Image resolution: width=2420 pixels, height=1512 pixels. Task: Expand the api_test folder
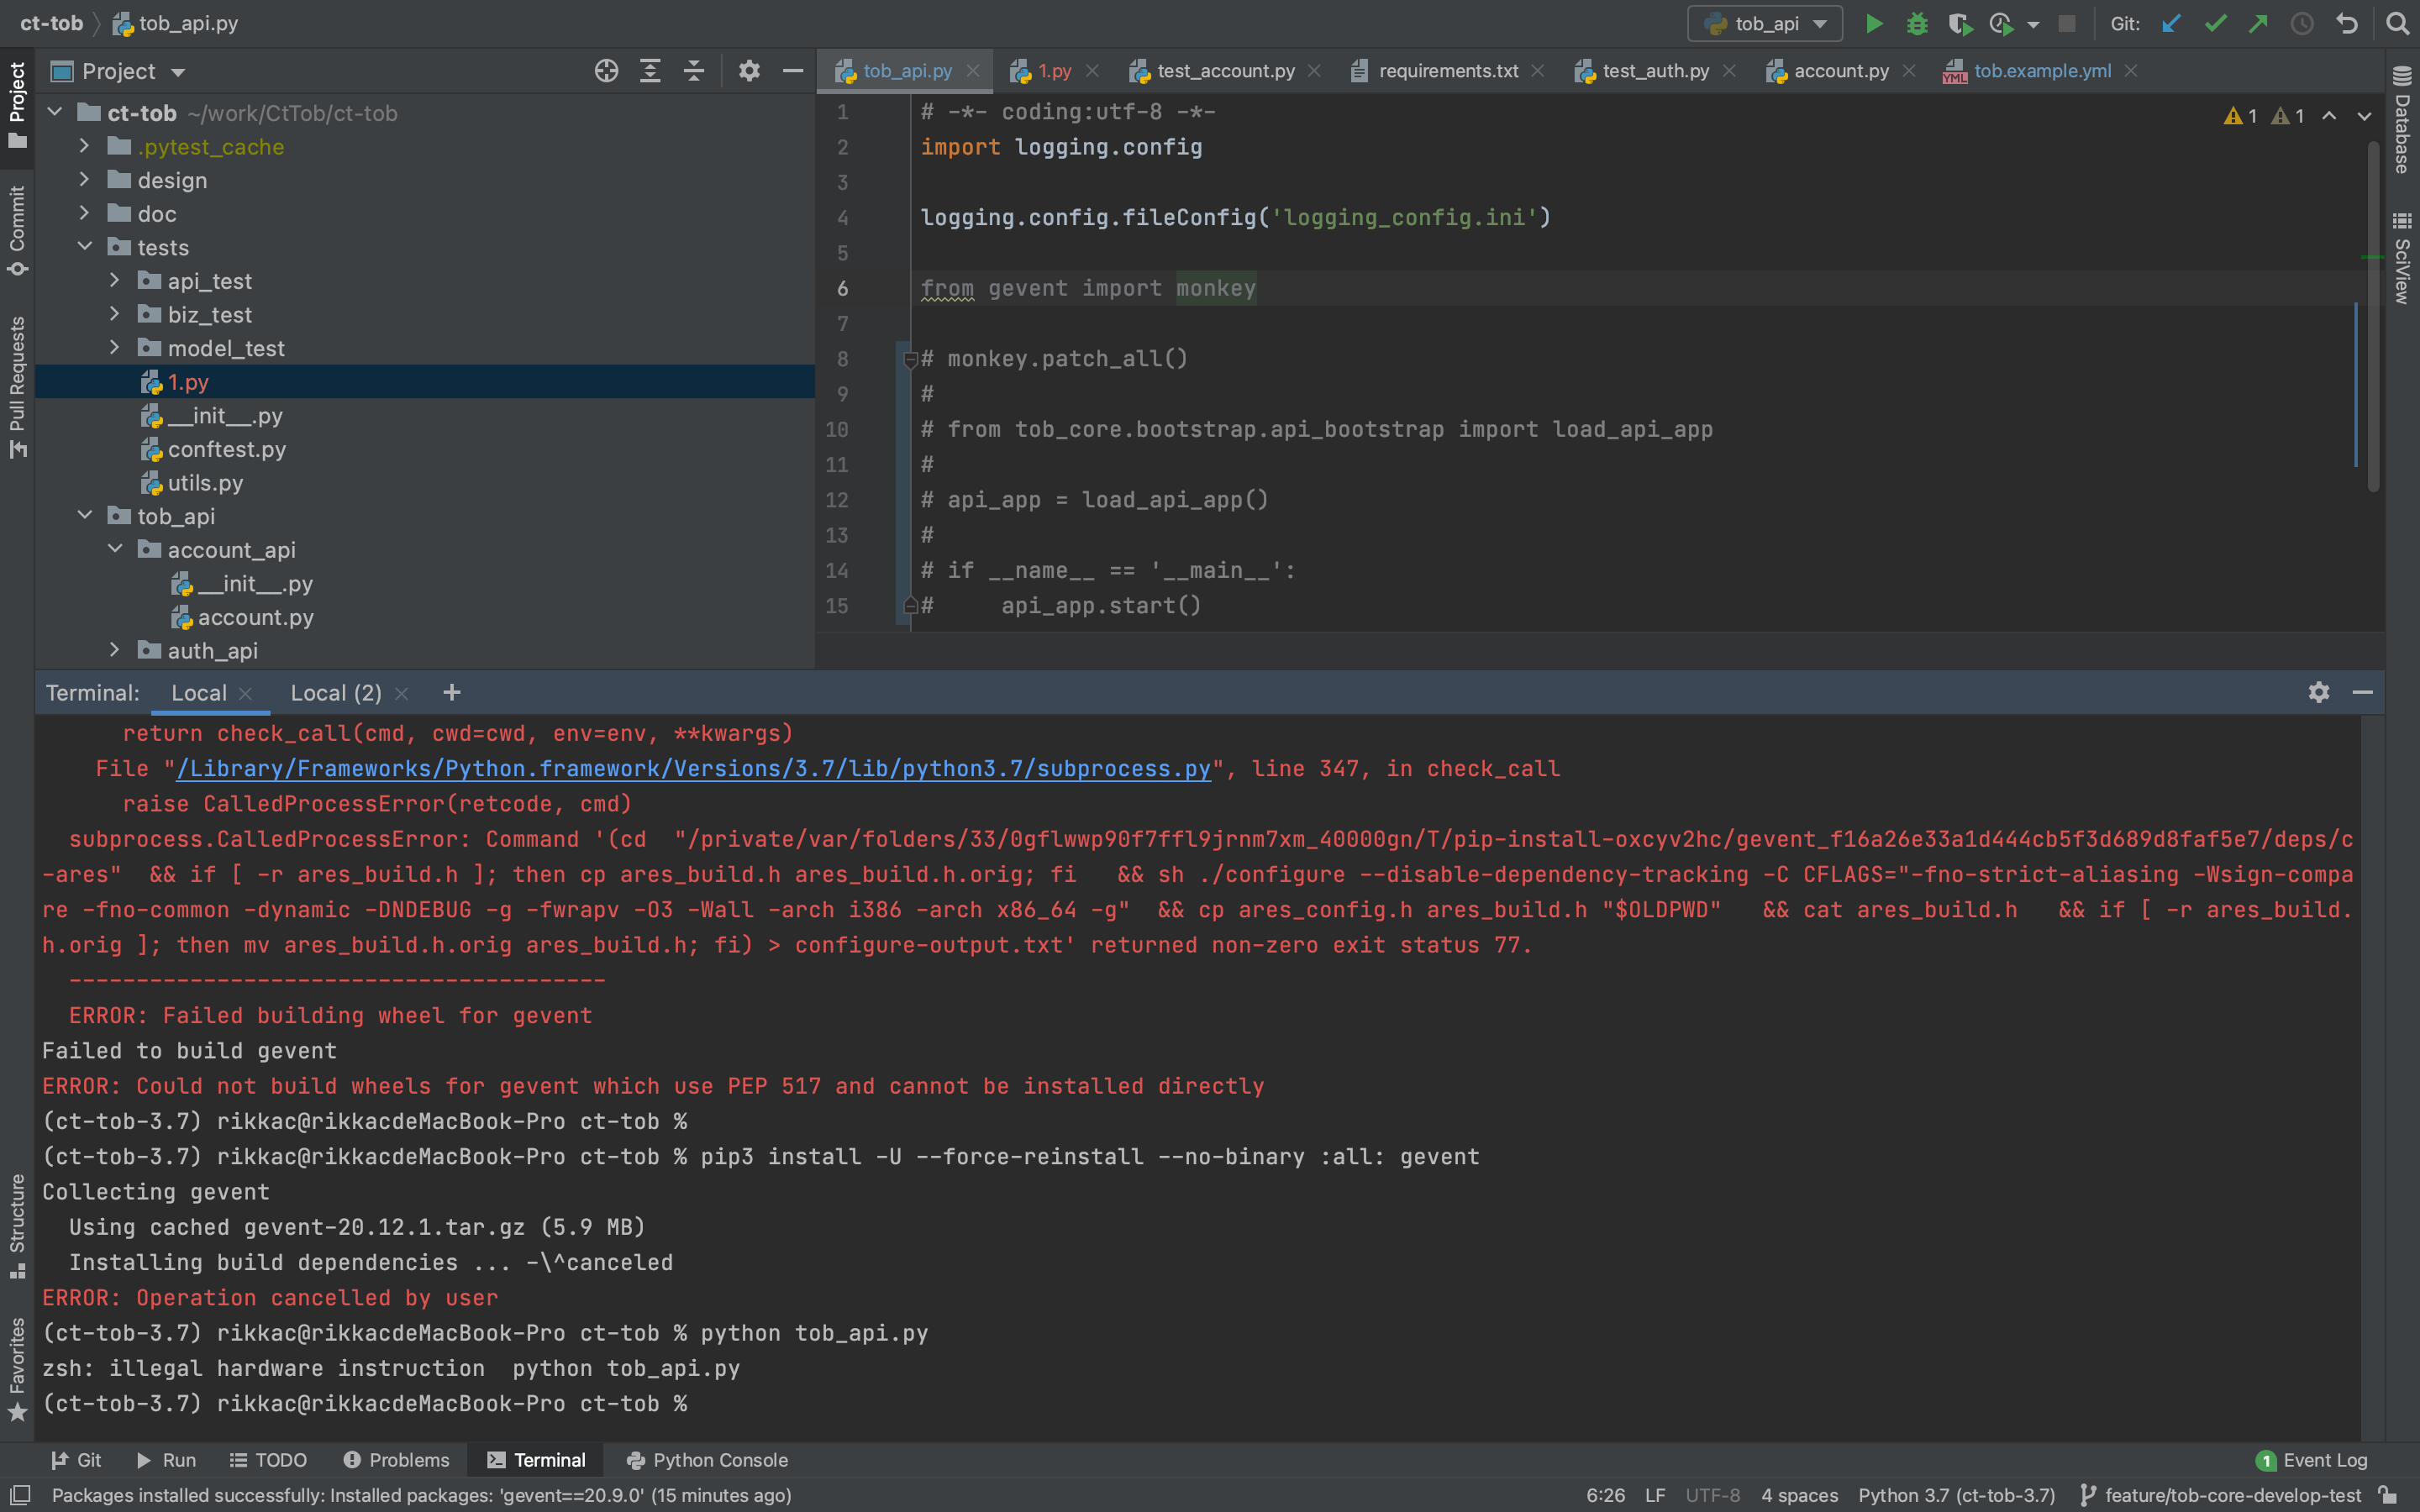[115, 281]
